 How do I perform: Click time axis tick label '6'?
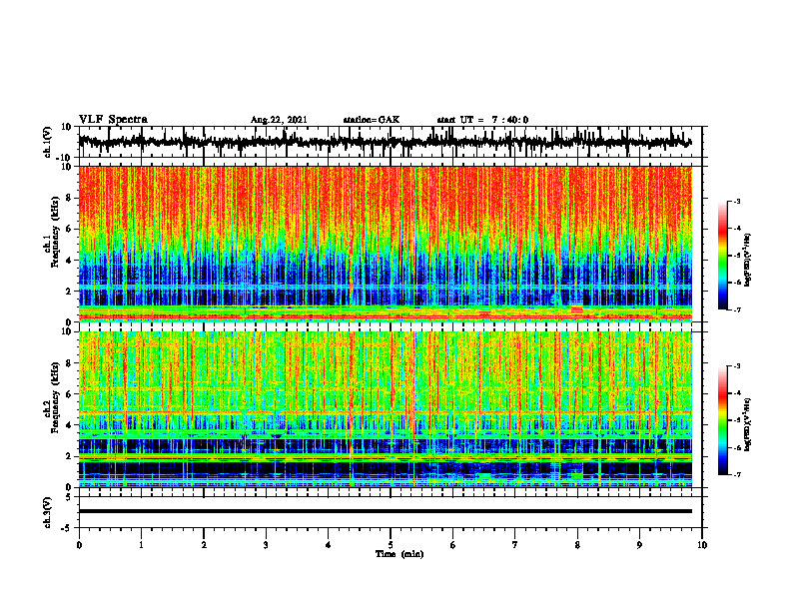[453, 545]
